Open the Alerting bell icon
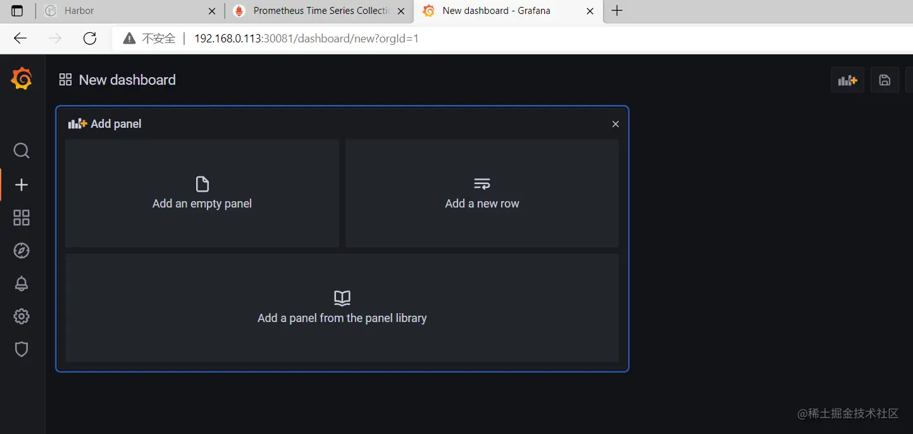Viewport: 913px width, 434px height. coord(22,283)
